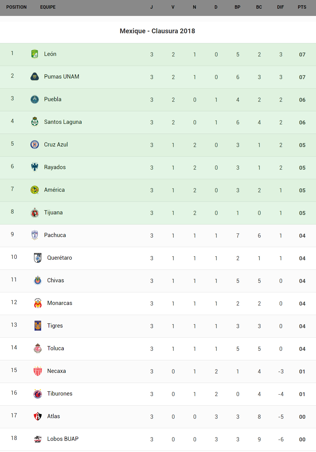Open the Santos Laguna team link
The image size is (316, 452).
[63, 122]
